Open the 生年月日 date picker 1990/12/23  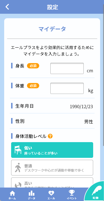[x=81, y=107]
